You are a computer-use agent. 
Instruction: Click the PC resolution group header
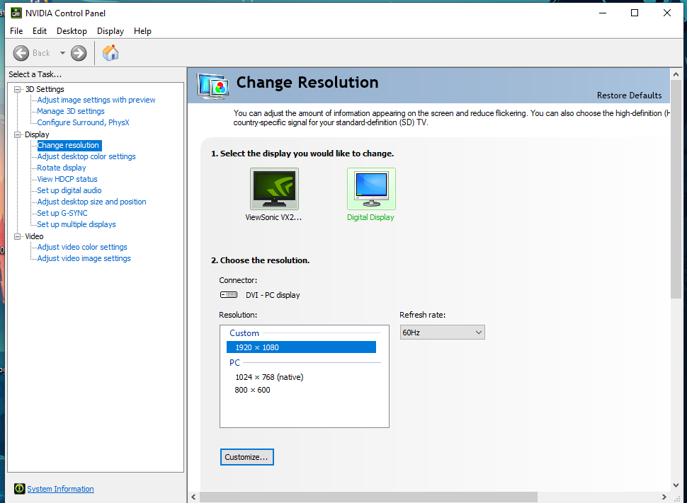[235, 362]
